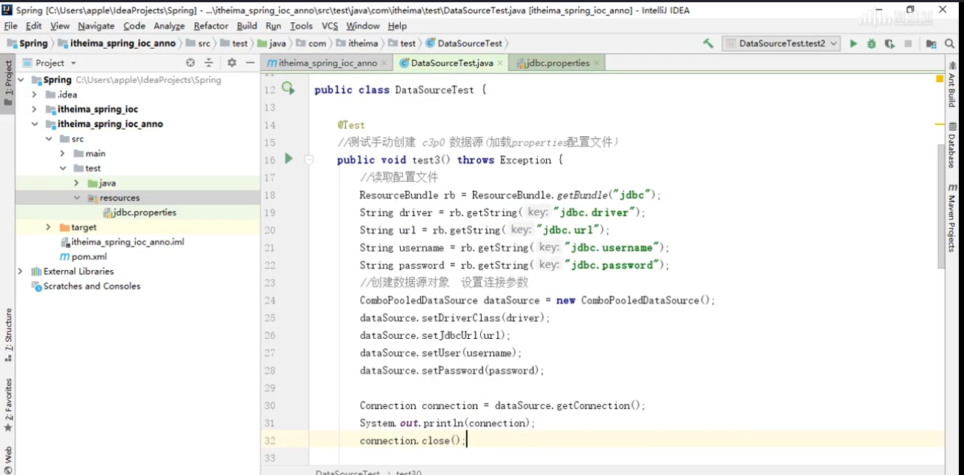
Task: Click the "jdbc.driver" string on line 19
Action: pyautogui.click(x=595, y=212)
